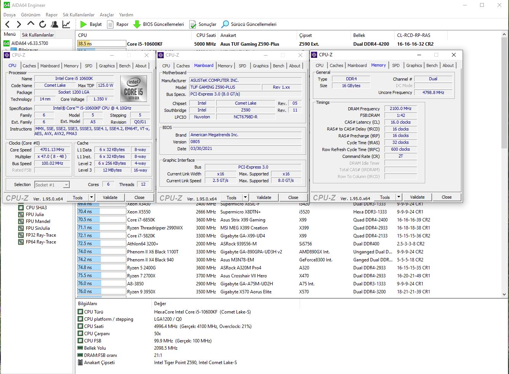Click Validate in Memory CPU-Z window
The height and width of the screenshot is (374, 509).
[417, 197]
